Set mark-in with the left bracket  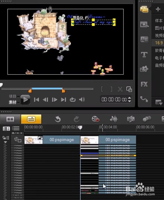[x=102, y=89]
